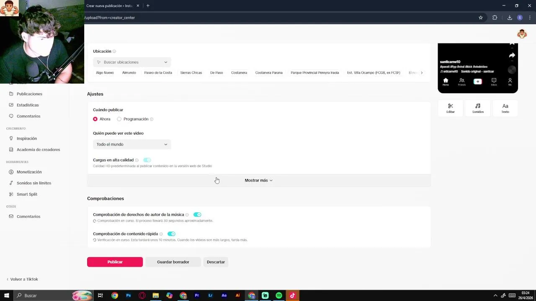Viewport: 536px width, 301px height.
Task: Click info icon for Comprobación de contenido rápida
Action: (161, 234)
